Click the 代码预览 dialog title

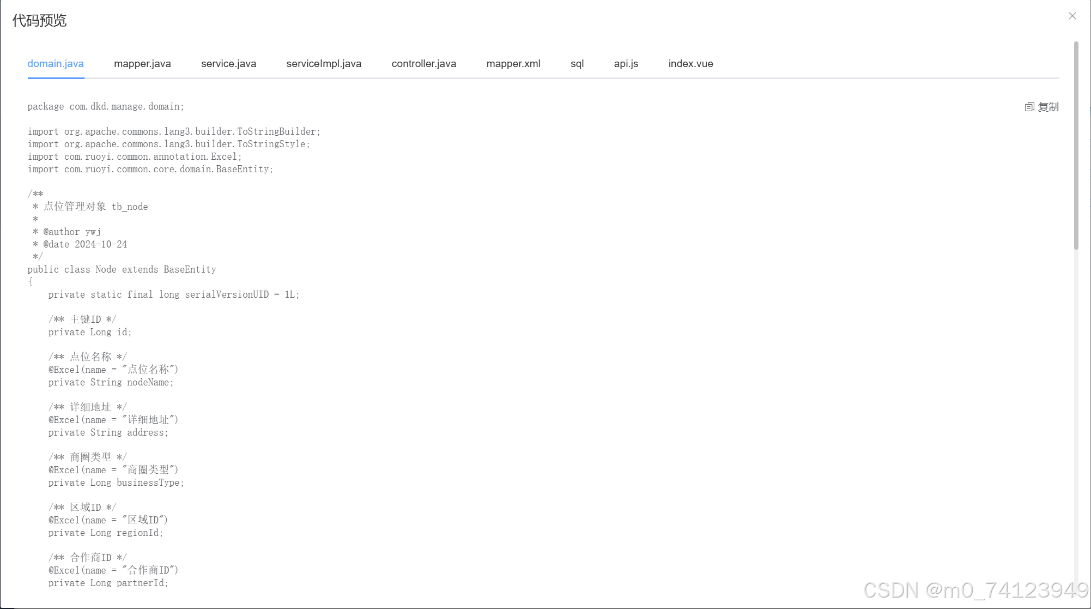coord(39,21)
